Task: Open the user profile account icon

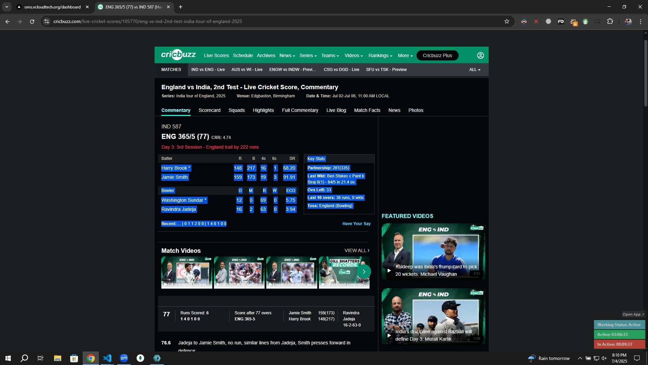Action: (480, 55)
